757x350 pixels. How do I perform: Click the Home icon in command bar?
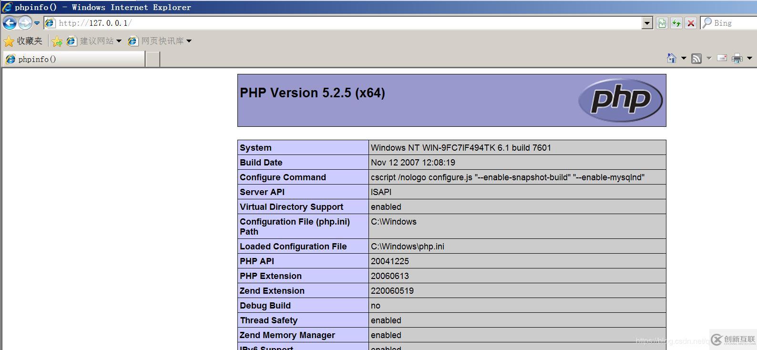[x=672, y=58]
